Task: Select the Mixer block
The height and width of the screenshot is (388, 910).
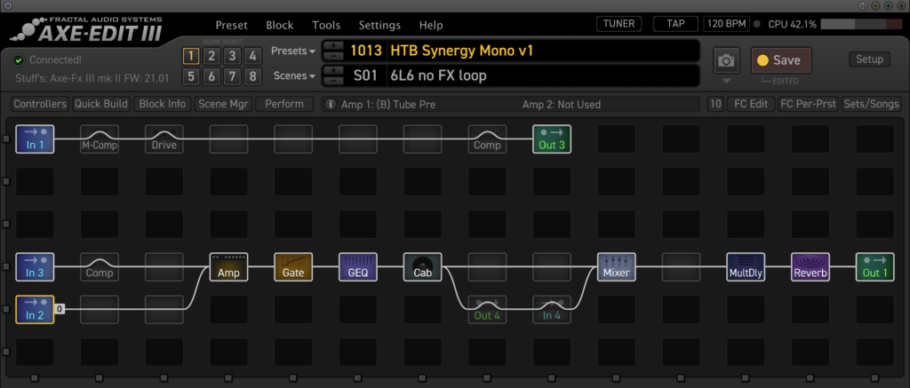Action: point(617,266)
